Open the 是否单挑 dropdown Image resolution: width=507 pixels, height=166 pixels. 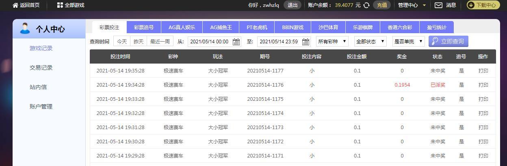[408, 41]
